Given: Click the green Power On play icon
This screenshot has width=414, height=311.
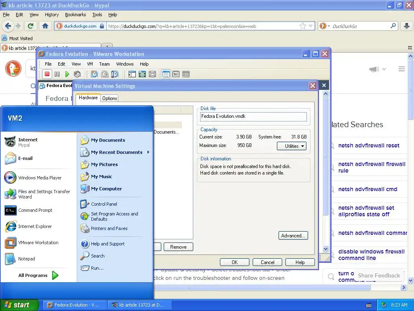Looking at the screenshot, I should tap(67, 74).
